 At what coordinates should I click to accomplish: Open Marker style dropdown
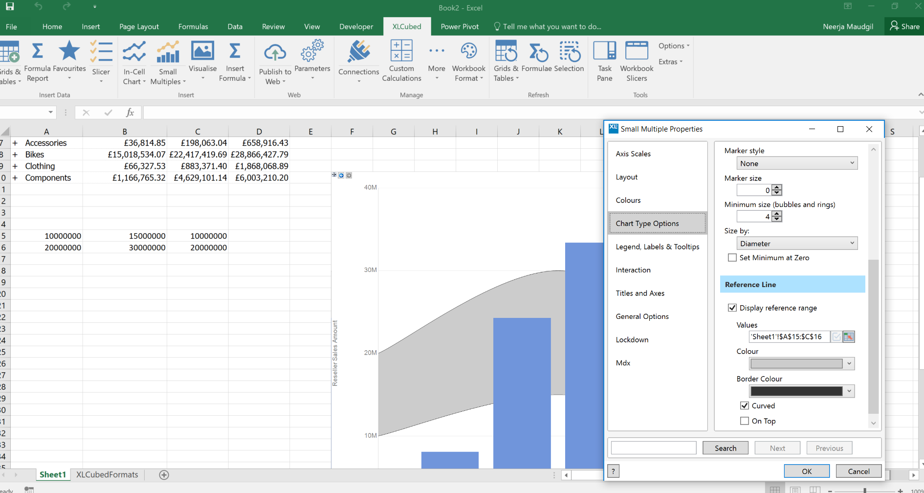point(797,163)
